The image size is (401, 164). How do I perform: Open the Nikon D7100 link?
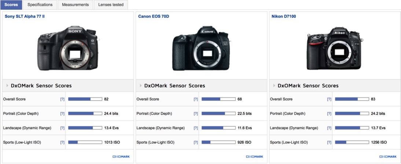point(284,16)
